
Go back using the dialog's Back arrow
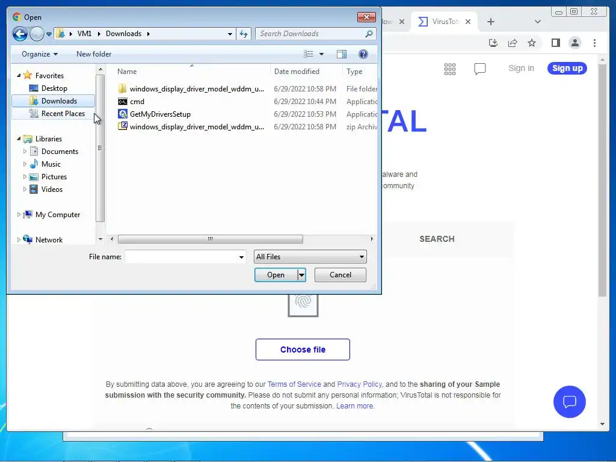tap(20, 34)
